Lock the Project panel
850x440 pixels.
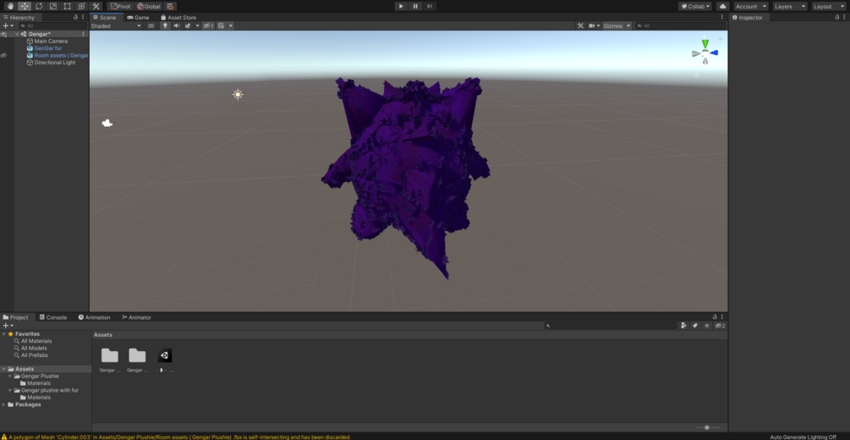(715, 316)
